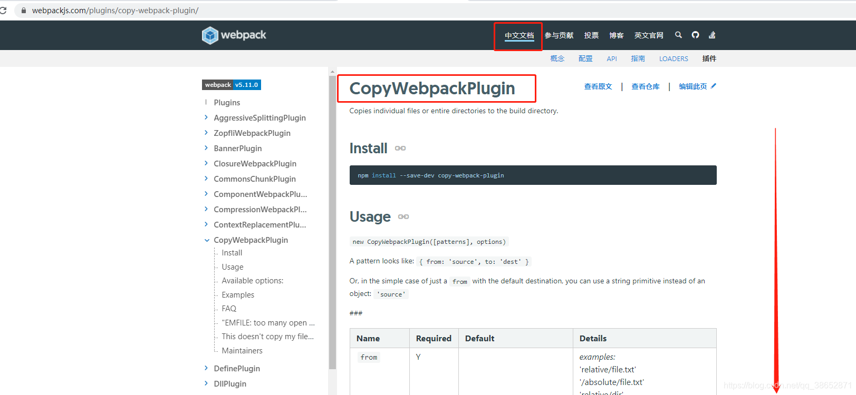Switch to 配置 sub-nav tab

(x=585, y=58)
